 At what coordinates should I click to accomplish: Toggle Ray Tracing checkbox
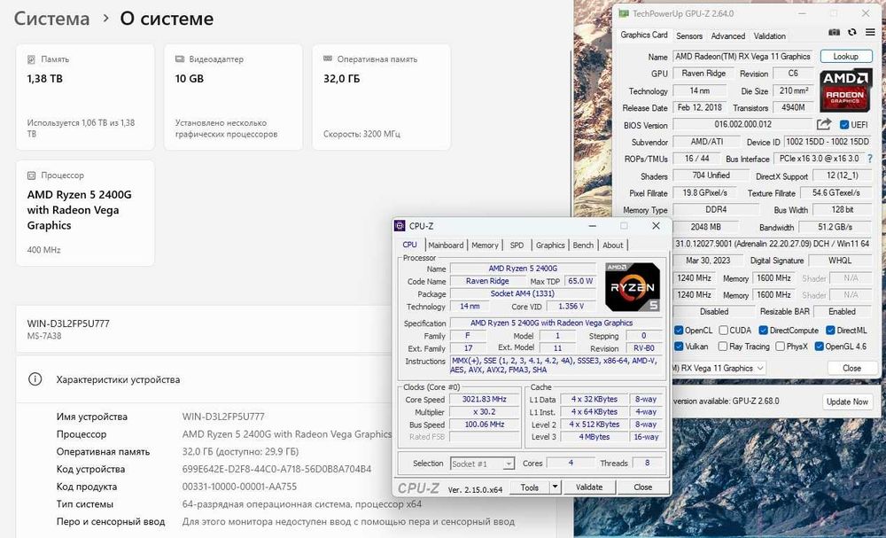click(723, 347)
